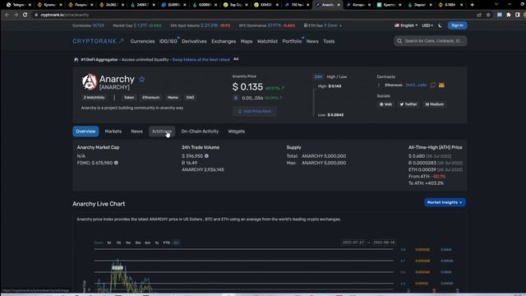
Task: Click the 2 Watchlists tag
Action: click(x=94, y=97)
